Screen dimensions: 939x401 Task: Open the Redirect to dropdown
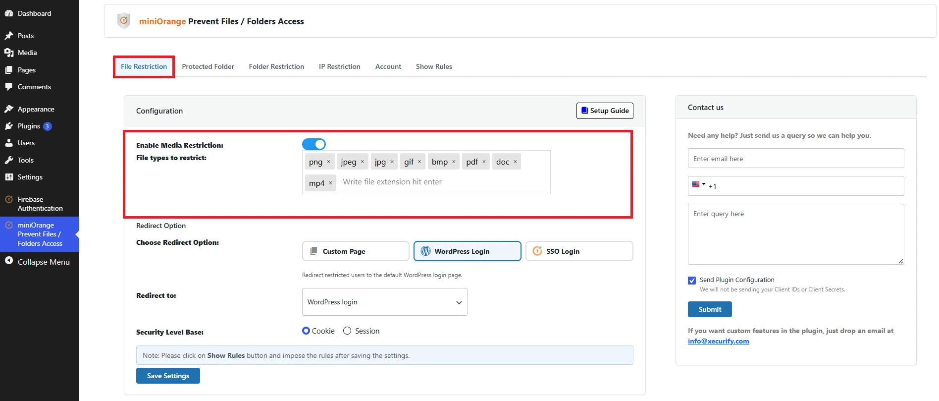click(385, 302)
